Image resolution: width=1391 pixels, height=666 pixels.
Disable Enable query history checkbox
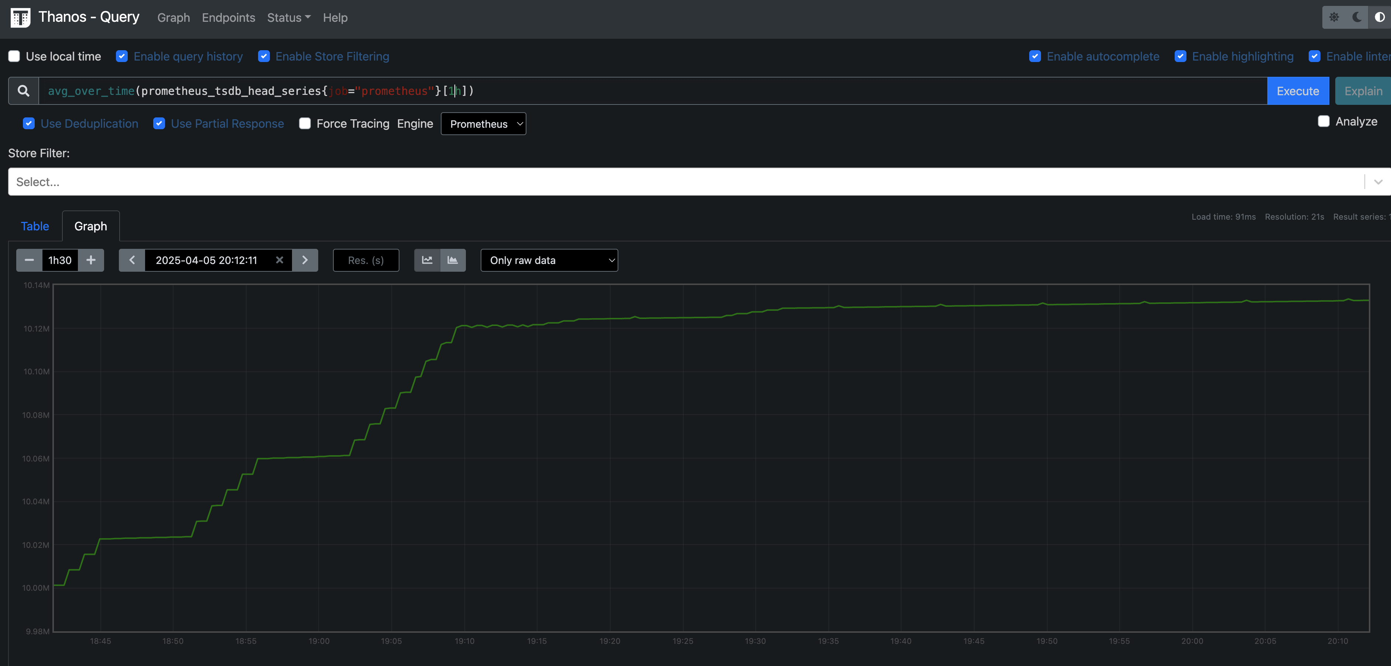(122, 56)
